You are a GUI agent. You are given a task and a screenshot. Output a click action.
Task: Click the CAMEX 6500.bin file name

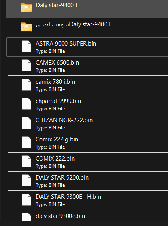pos(57,63)
